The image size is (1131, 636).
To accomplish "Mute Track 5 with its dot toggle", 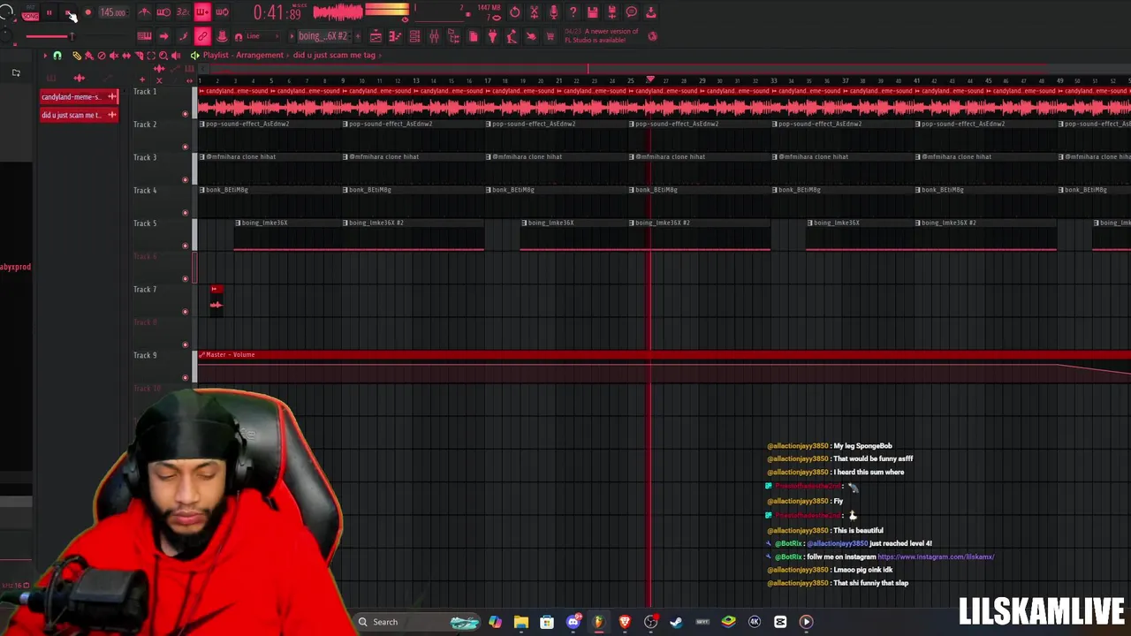I will point(186,246).
